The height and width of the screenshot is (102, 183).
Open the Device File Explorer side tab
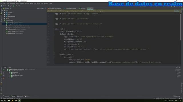pos(182,88)
